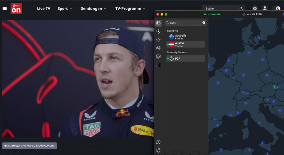Expand the TV-Programm menu
This screenshot has width=284, height=155.
tap(130, 9)
